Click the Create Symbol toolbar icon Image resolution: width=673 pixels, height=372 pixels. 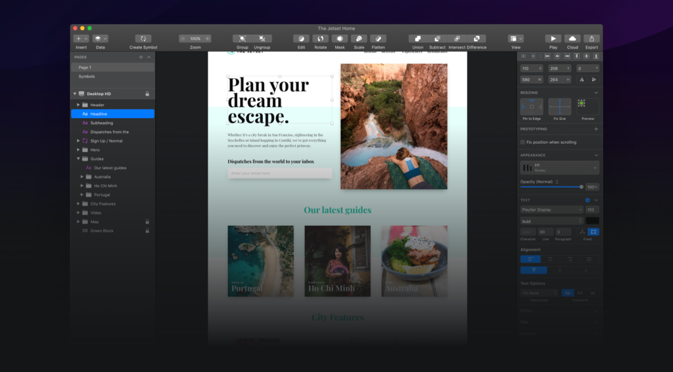143,39
